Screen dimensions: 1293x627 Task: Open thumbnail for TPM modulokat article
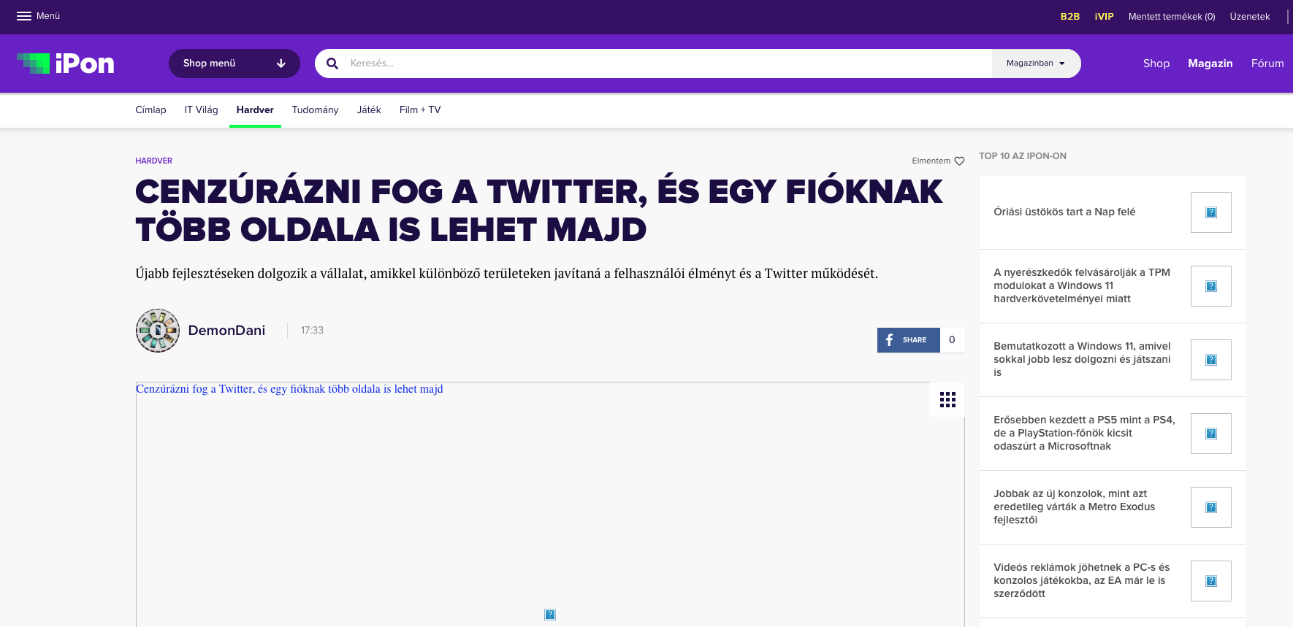[x=1210, y=286]
